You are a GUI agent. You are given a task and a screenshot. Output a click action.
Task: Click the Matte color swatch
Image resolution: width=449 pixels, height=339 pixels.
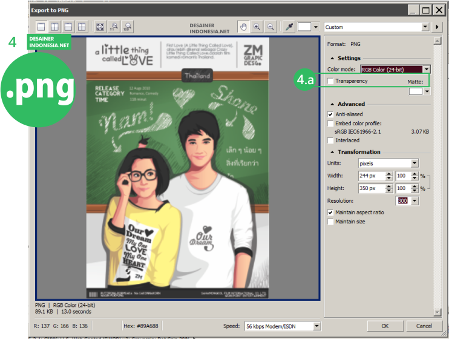[416, 91]
